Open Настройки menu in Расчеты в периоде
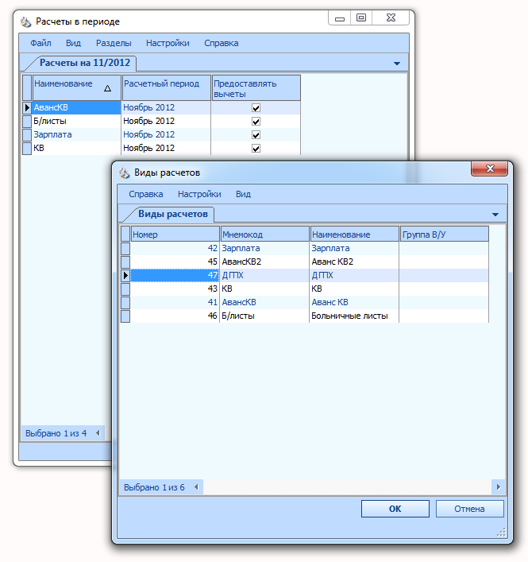The width and height of the screenshot is (528, 562). pyautogui.click(x=168, y=43)
